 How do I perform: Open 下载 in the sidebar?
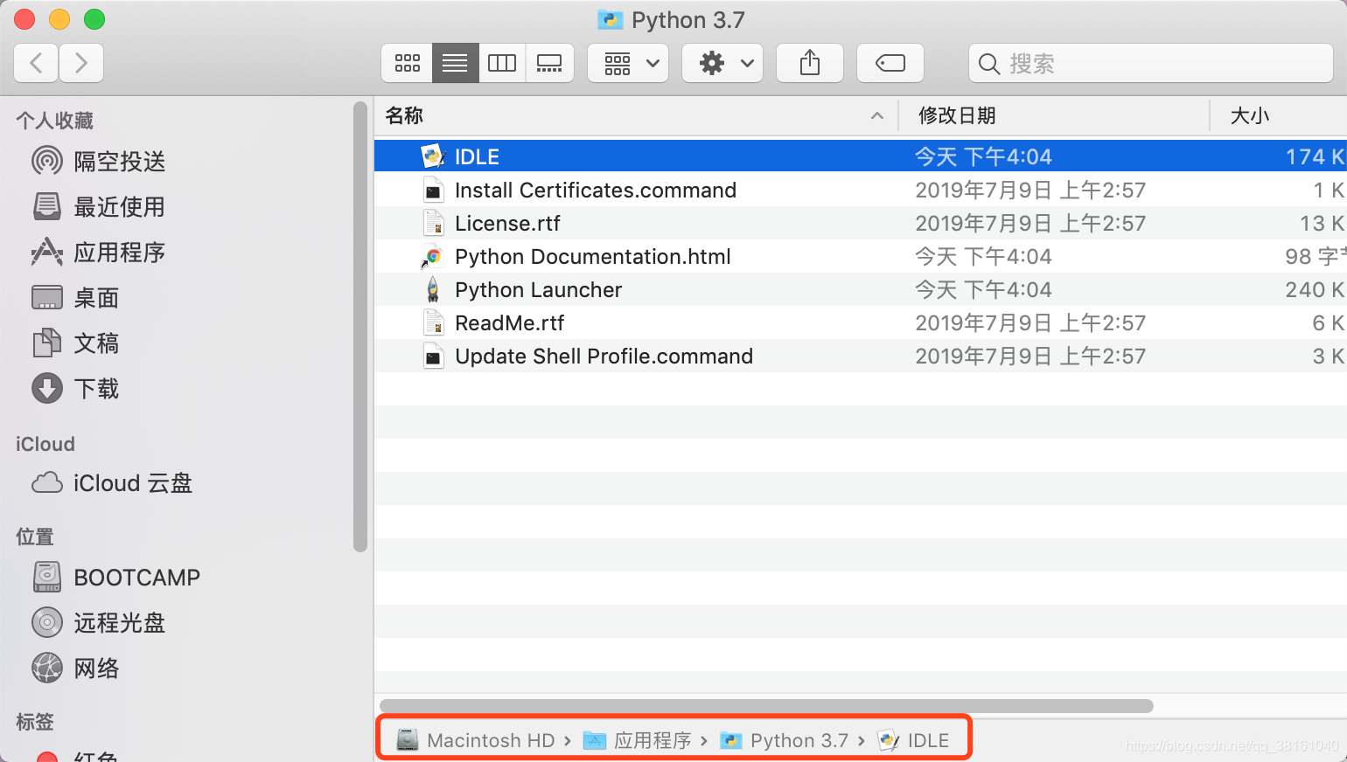(96, 388)
